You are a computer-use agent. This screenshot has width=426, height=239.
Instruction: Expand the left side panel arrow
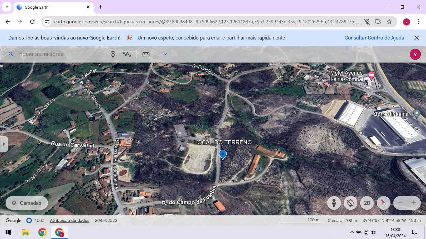click(4, 144)
